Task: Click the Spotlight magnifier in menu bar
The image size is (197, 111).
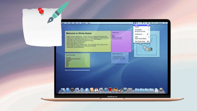Action: coord(165,23)
